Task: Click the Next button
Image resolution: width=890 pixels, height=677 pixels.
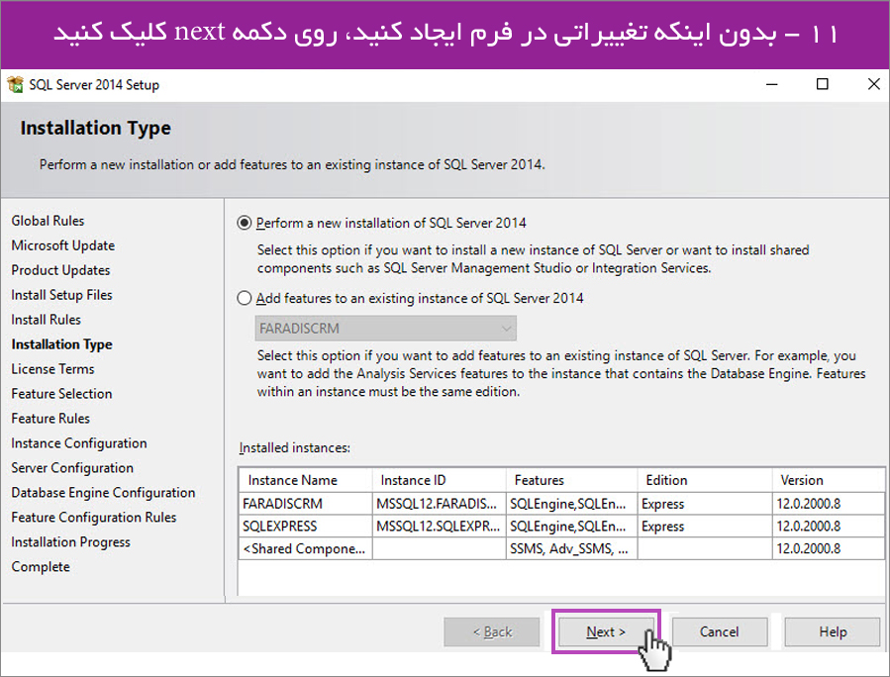Action: point(606,632)
